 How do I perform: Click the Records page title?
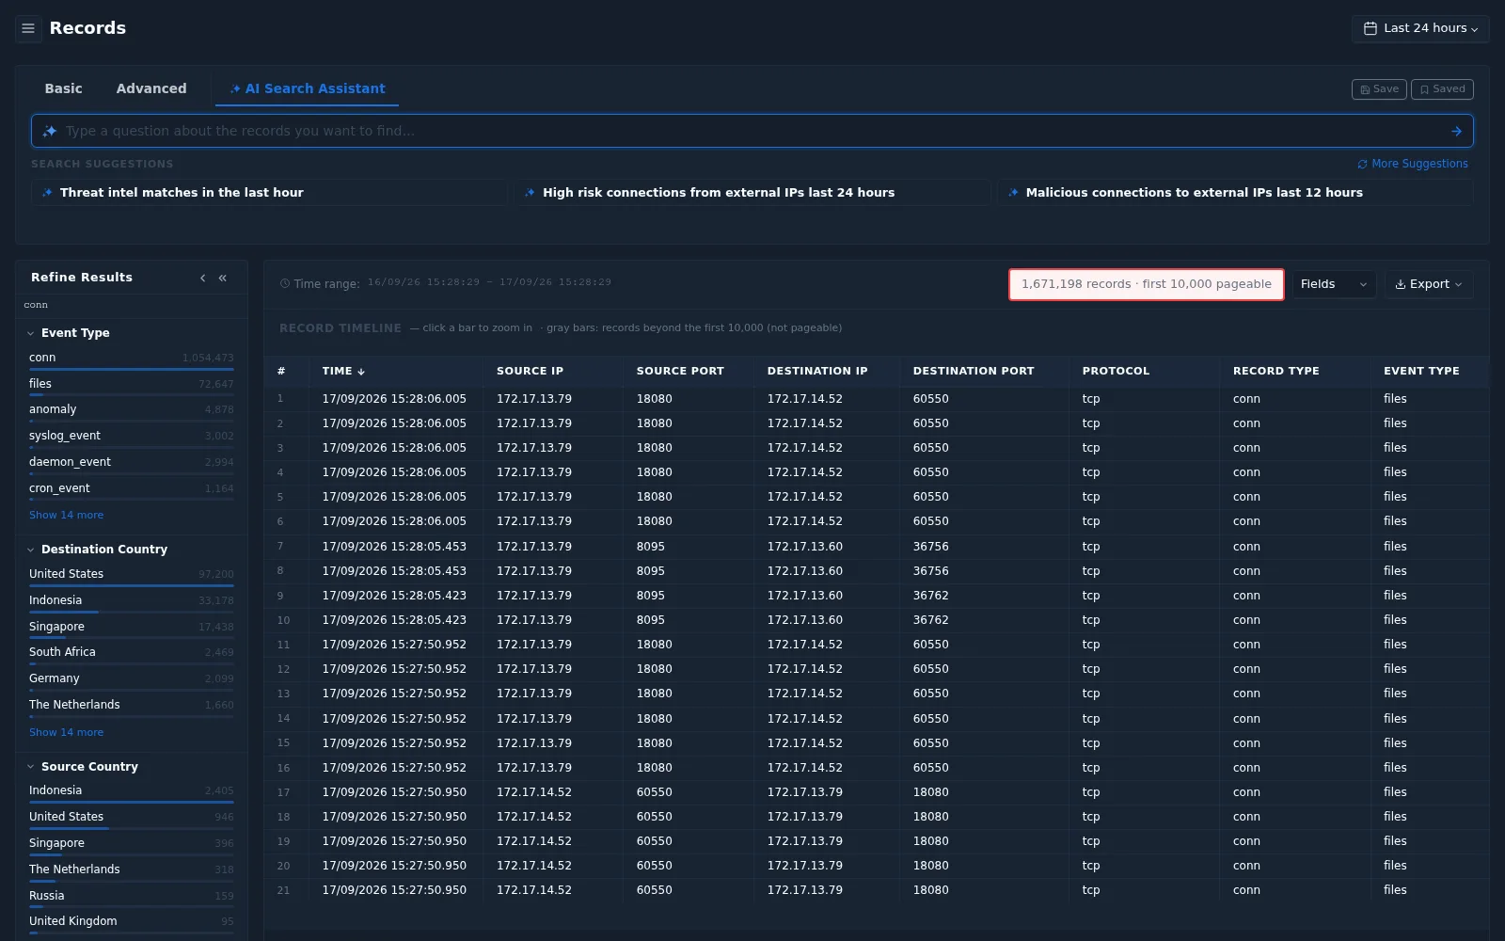point(87,28)
